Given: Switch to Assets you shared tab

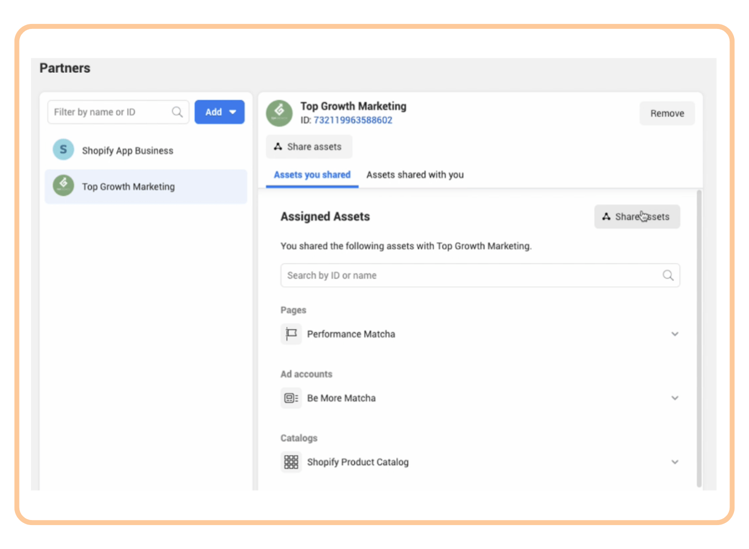Looking at the screenshot, I should tap(312, 175).
